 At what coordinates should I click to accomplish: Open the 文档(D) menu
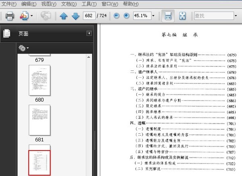[69, 4]
